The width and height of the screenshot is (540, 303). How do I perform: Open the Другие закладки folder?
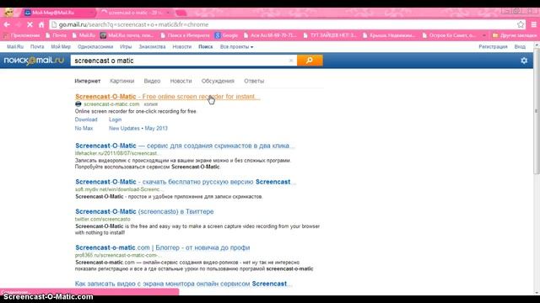(x=515, y=35)
